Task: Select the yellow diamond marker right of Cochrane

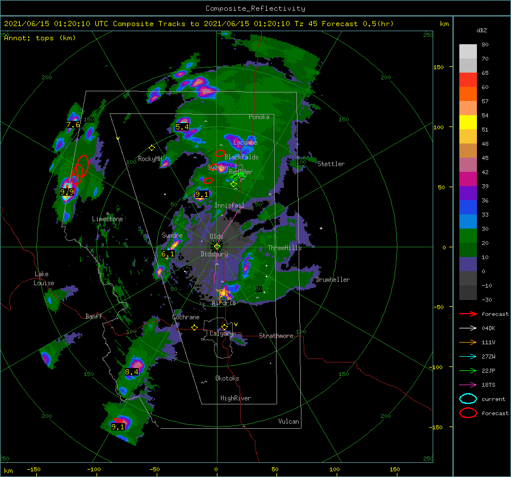Action: point(194,327)
